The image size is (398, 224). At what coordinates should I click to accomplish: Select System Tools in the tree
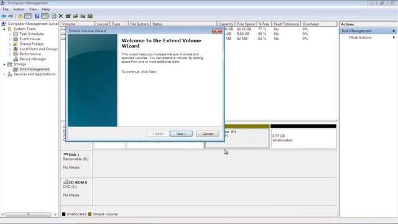[x=24, y=29]
